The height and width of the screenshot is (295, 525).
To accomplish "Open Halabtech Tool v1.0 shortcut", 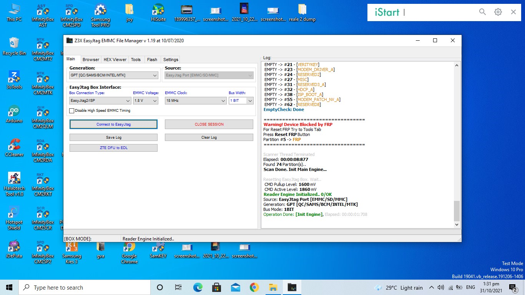I will [x=14, y=184].
